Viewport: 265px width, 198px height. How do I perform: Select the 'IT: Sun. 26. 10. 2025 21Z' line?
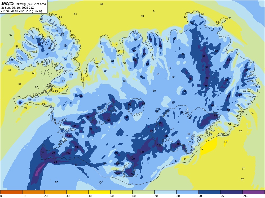point(17,8)
